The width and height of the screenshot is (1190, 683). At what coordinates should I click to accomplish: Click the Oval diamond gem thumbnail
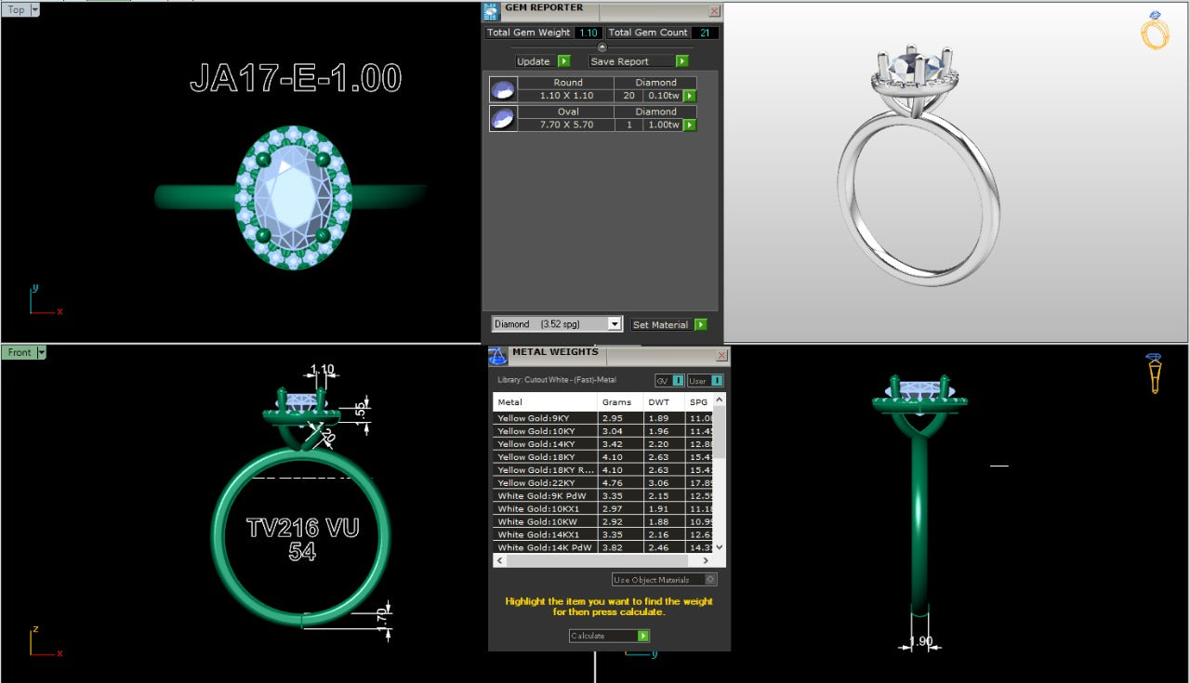coord(503,118)
